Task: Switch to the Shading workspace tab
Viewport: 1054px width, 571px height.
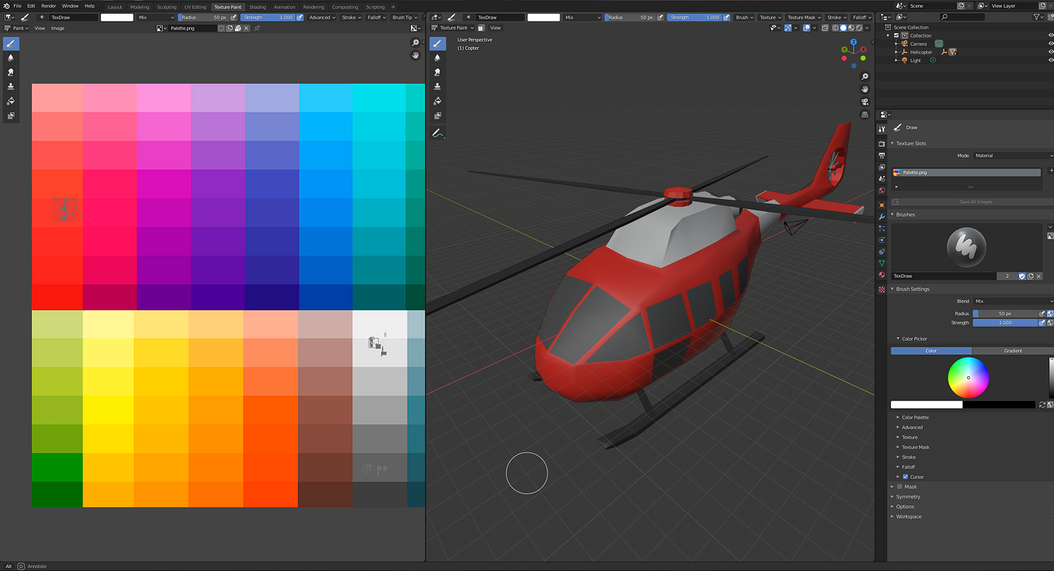Action: coord(258,7)
